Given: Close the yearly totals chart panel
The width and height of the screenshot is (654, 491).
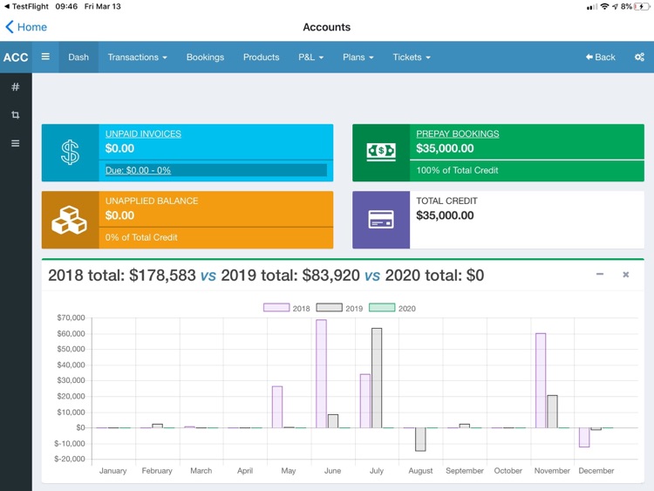Looking at the screenshot, I should (625, 275).
